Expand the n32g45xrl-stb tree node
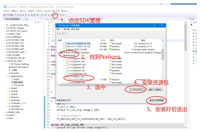This screenshot has width=200, height=132. pos(64,68)
